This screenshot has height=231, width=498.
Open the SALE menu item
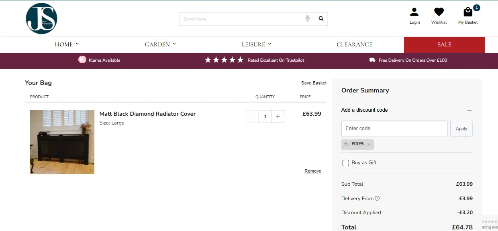pos(444,44)
